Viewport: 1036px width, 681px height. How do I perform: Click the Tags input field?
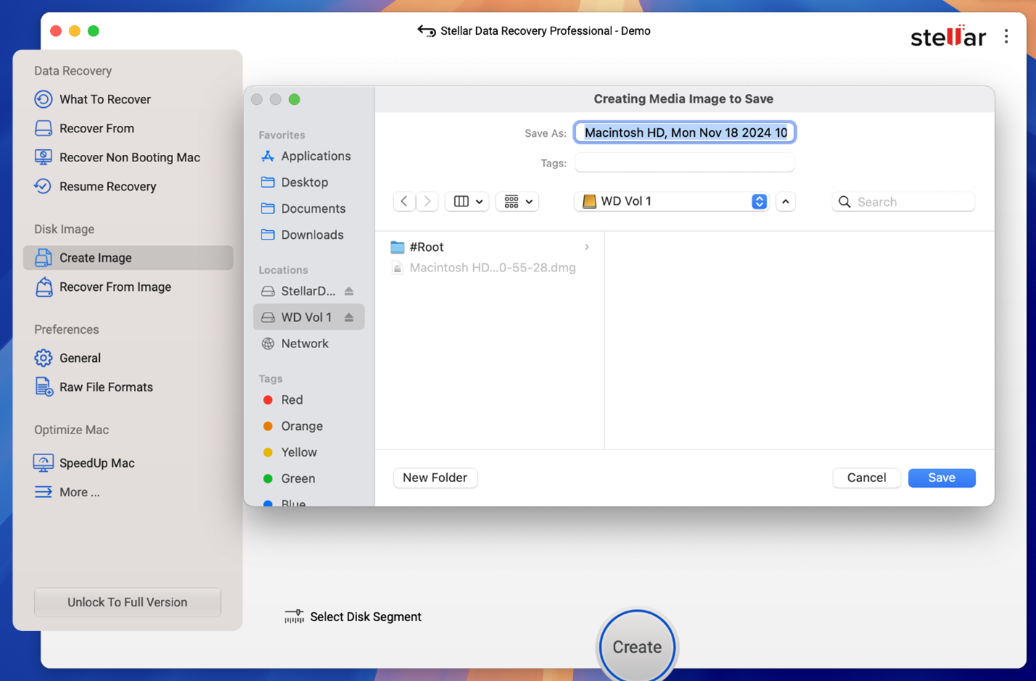(x=685, y=163)
